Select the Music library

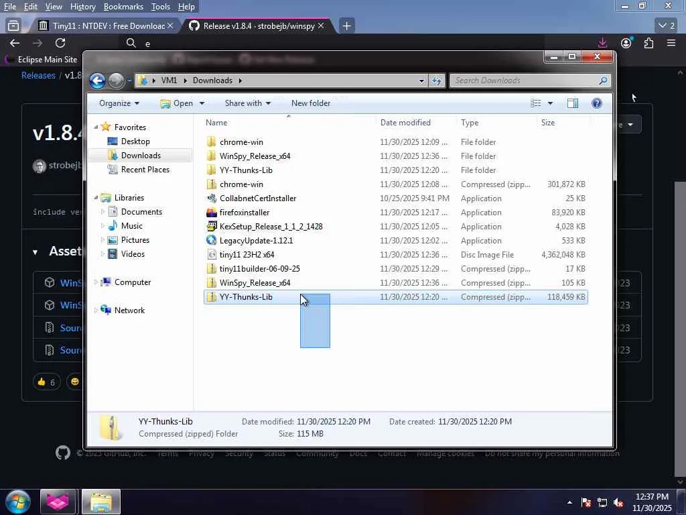[131, 226]
